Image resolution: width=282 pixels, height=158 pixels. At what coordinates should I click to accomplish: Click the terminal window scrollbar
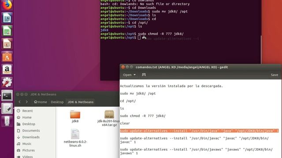(x=261, y=49)
